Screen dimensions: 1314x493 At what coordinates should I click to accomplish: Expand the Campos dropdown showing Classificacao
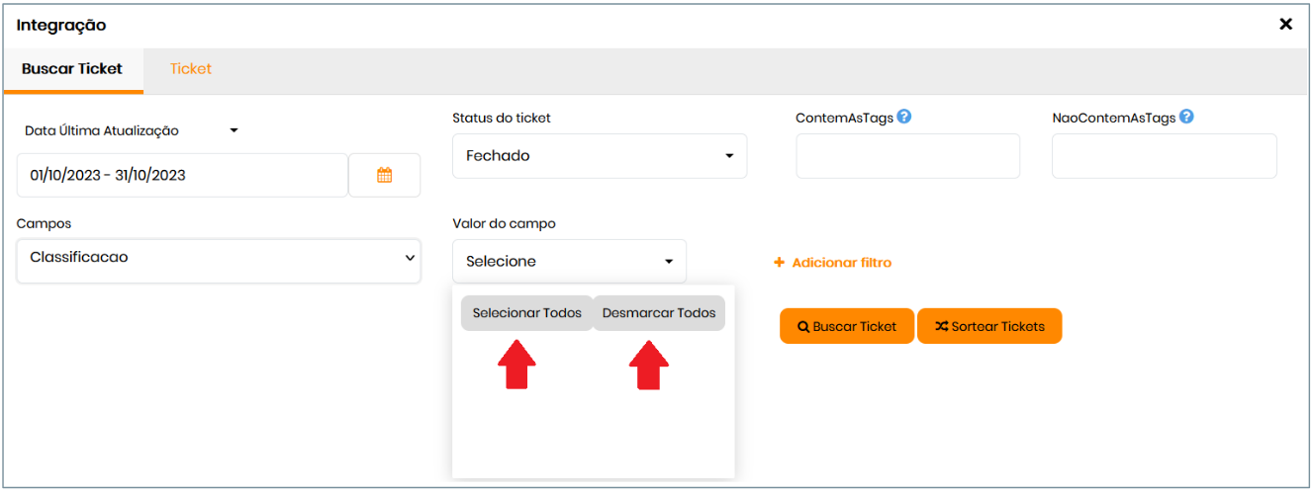click(219, 258)
